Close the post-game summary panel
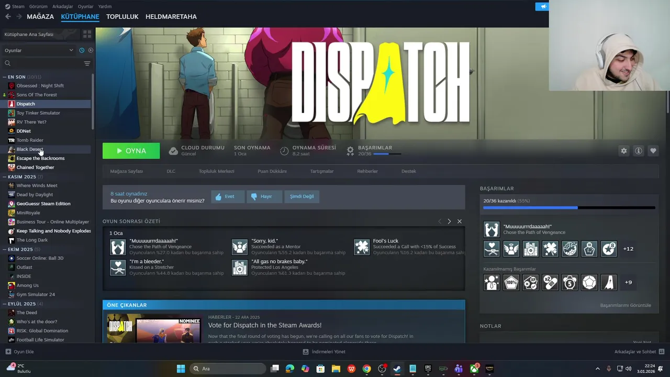This screenshot has height=377, width=670. pos(460,221)
